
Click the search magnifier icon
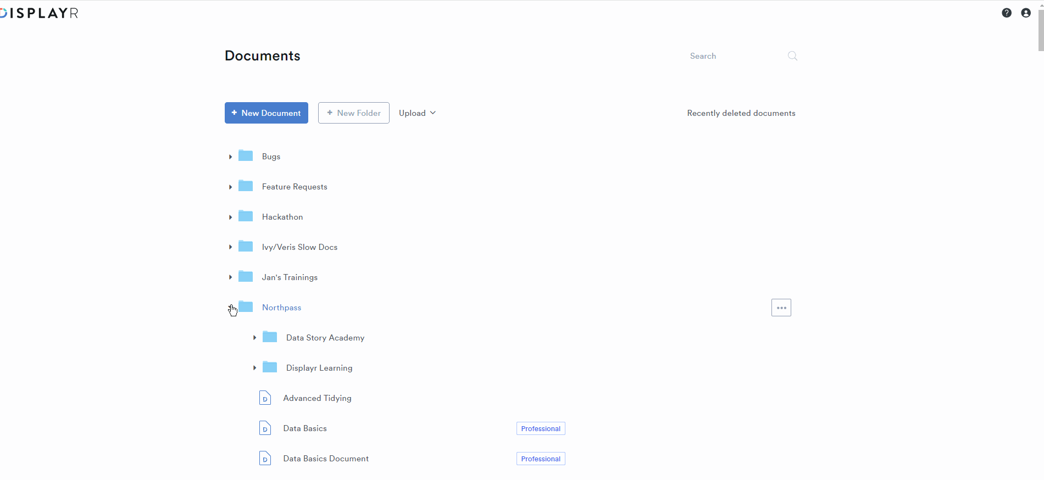click(792, 56)
